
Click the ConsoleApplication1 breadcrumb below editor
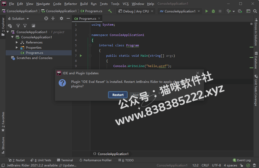click(111, 154)
